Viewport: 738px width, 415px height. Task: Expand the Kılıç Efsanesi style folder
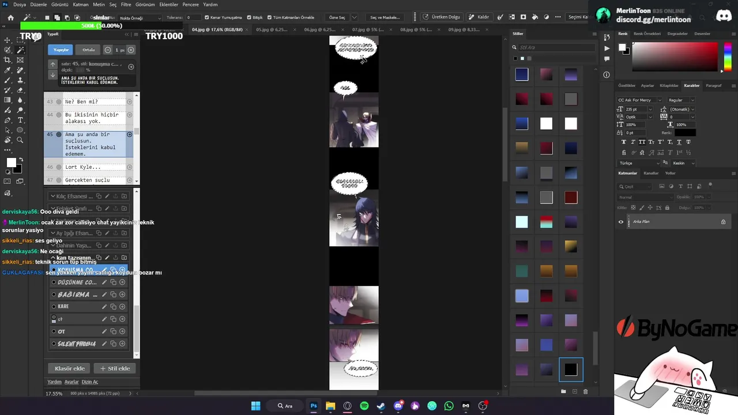point(52,196)
